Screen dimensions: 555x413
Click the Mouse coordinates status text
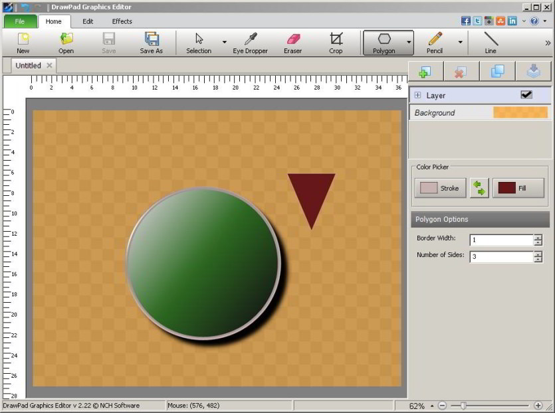193,406
